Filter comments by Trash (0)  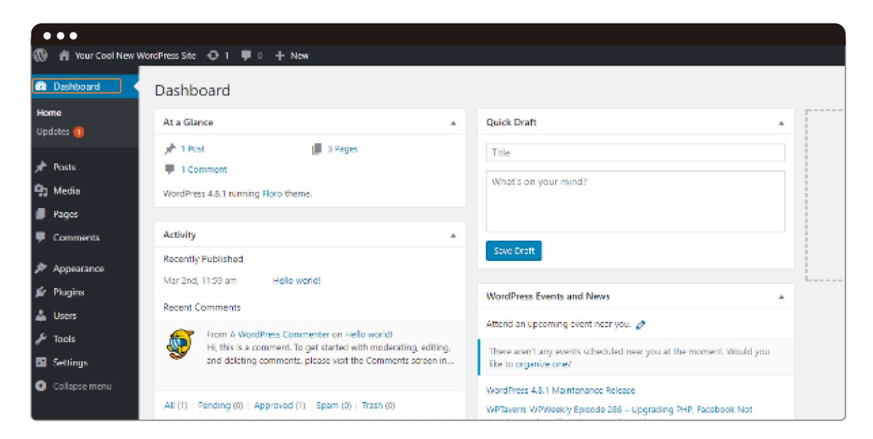point(379,405)
